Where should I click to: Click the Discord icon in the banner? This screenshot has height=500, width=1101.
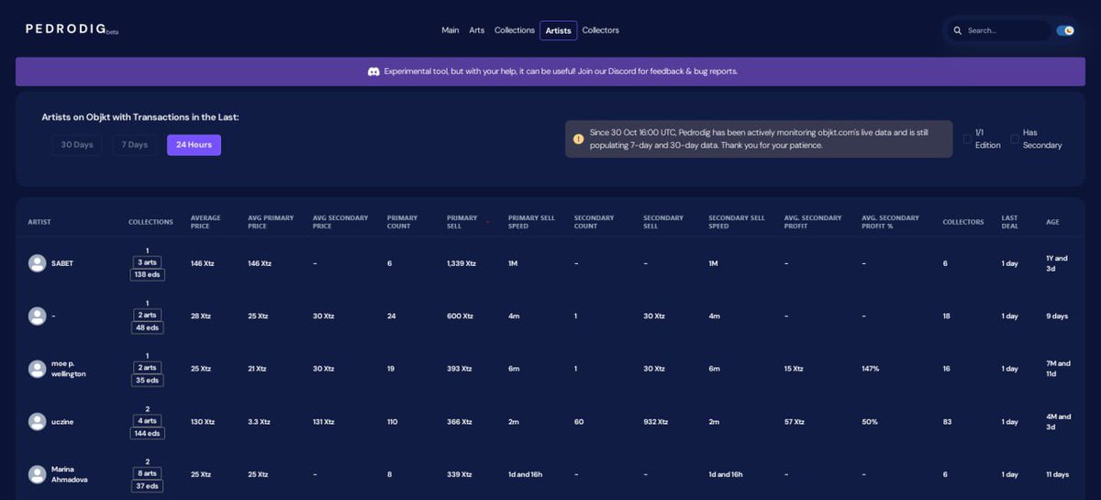click(373, 72)
